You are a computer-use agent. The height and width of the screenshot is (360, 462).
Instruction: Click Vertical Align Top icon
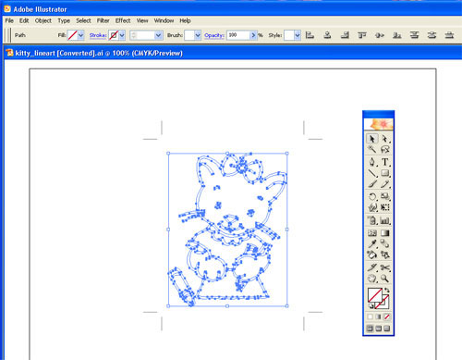pyautogui.click(x=362, y=35)
